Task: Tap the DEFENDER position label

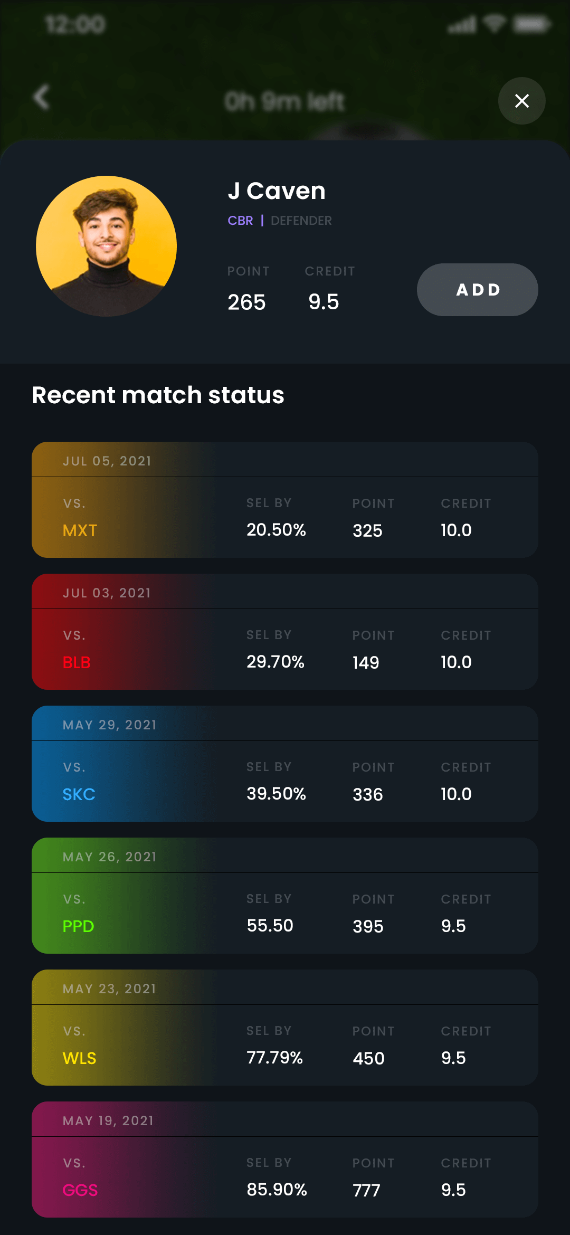Action: point(301,221)
